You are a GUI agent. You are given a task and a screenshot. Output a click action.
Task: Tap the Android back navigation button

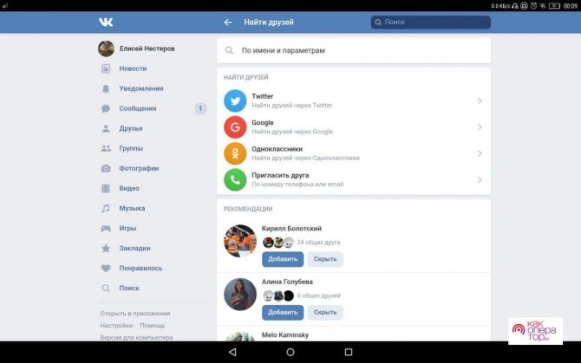(232, 352)
